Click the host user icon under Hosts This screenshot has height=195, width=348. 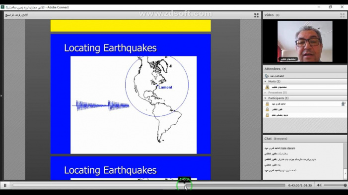point(267,87)
